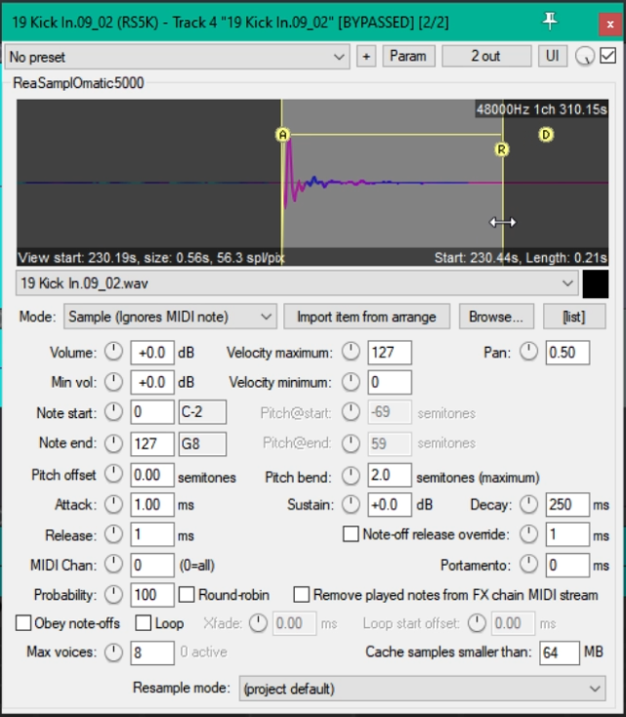Click the Portamento ms input field
626x717 pixels.
[x=567, y=566]
